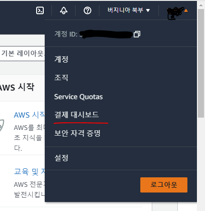Screen dimensions: 205x211
Task: Open the CloudShell terminal icon
Action: click(40, 10)
